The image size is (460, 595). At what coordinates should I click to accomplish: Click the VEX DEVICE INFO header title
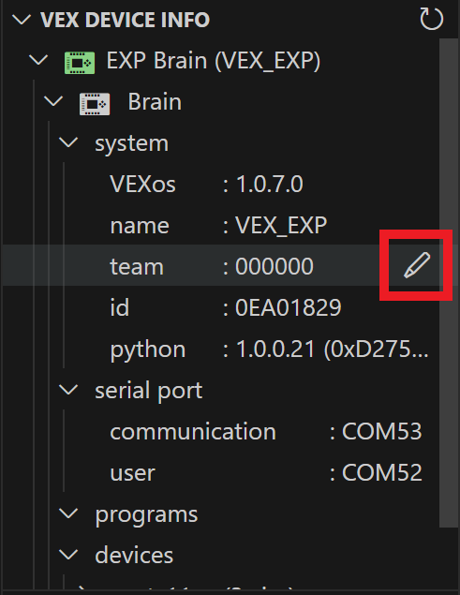pos(125,20)
